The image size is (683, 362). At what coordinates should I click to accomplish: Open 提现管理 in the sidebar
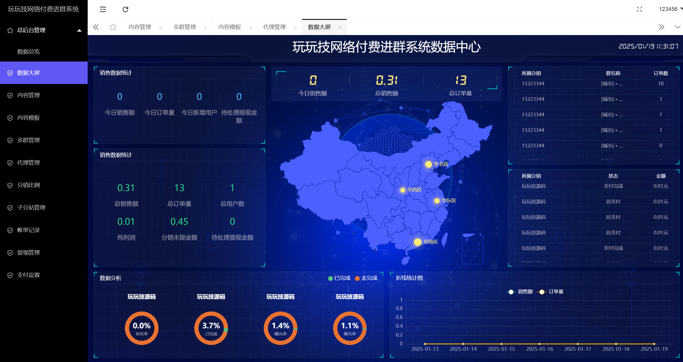[x=28, y=253]
